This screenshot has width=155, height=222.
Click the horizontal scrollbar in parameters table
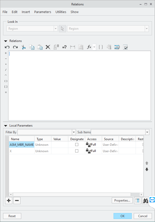click(x=74, y=194)
